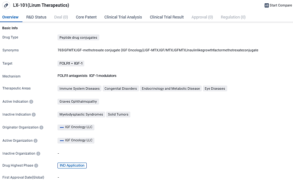Click info icon next to Active Indication

click(x=31, y=102)
